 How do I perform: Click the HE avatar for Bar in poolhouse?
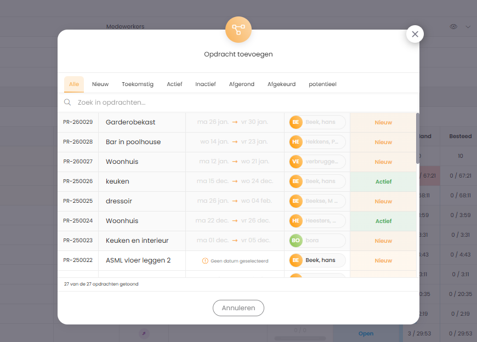[x=296, y=142]
